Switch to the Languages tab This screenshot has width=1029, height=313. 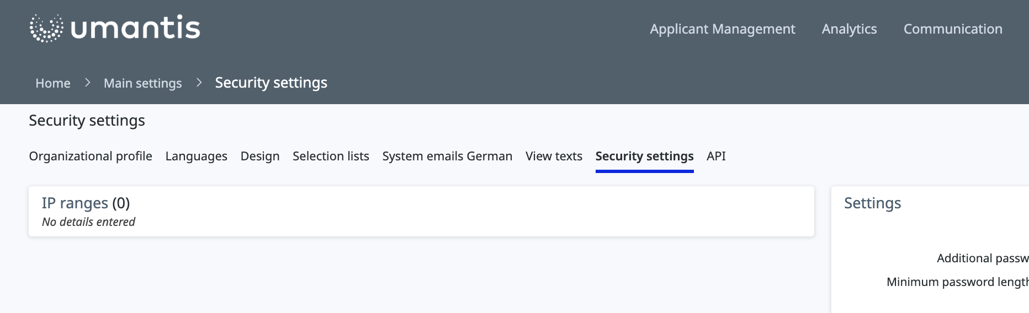pos(196,156)
